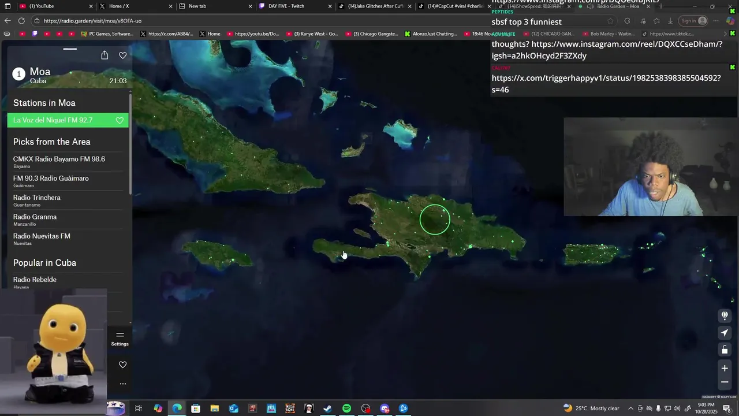Click the radio.garden address bar URL
Viewport: 739px width, 416px height.
[92, 21]
